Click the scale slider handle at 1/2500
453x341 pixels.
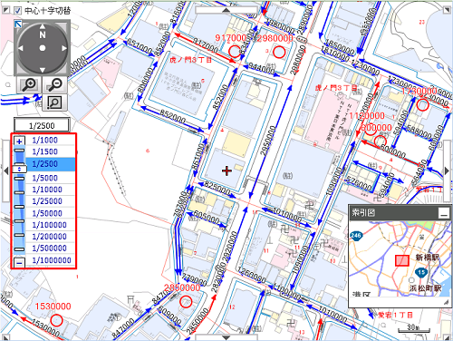[19, 169]
